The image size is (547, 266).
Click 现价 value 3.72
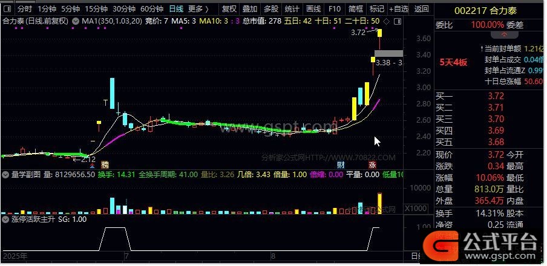tap(496, 154)
